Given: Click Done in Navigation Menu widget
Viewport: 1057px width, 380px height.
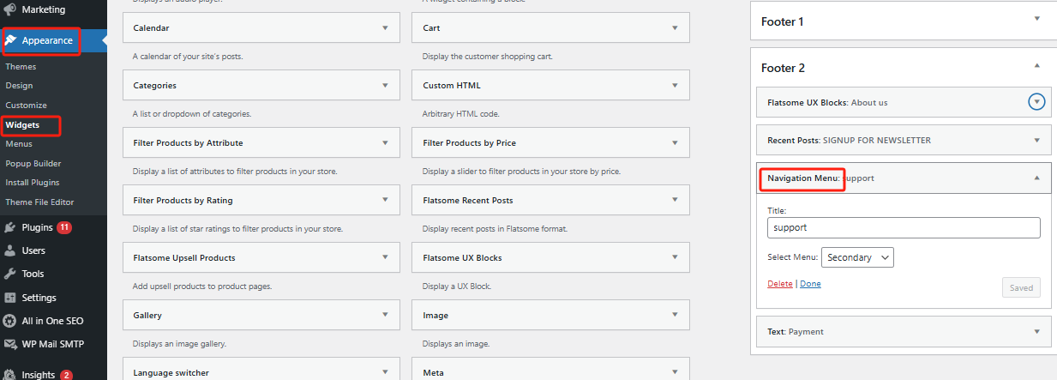Looking at the screenshot, I should click(810, 284).
